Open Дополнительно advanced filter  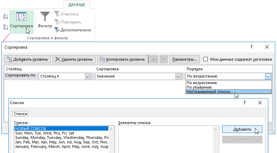coord(73,30)
